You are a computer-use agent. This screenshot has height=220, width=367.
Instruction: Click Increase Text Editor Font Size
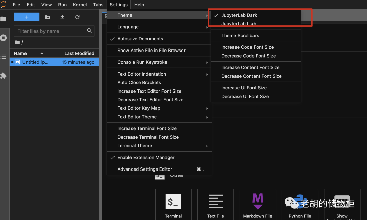(159, 91)
